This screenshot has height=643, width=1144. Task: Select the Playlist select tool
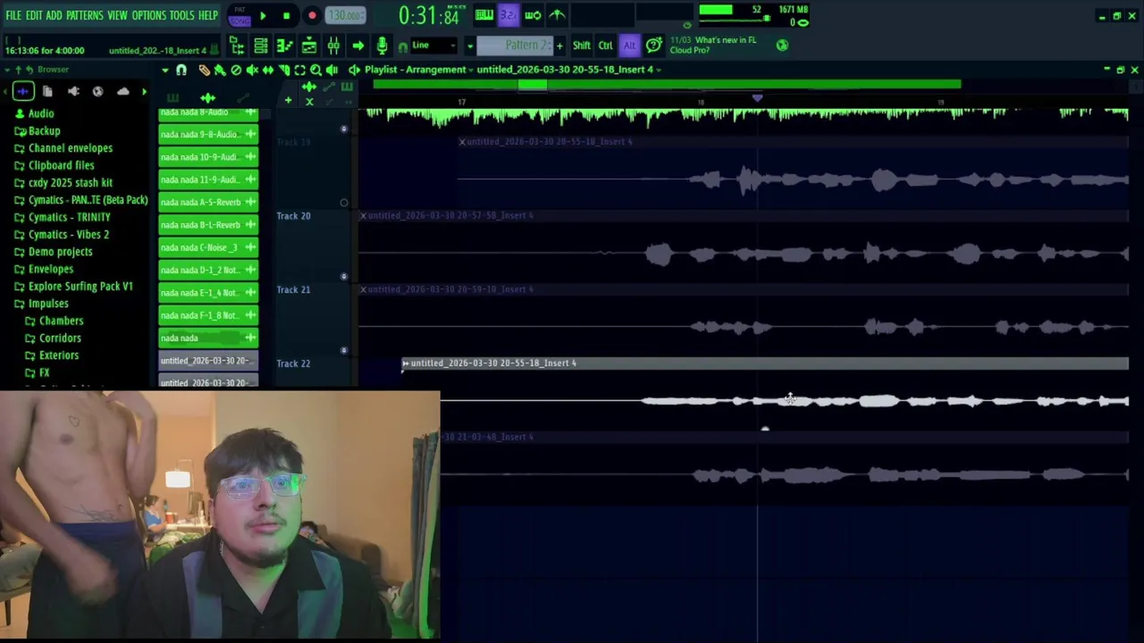coord(299,70)
